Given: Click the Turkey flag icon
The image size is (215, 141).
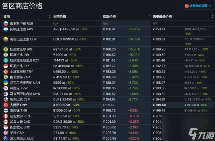Looking at the screenshot, I should click(x=6, y=71).
